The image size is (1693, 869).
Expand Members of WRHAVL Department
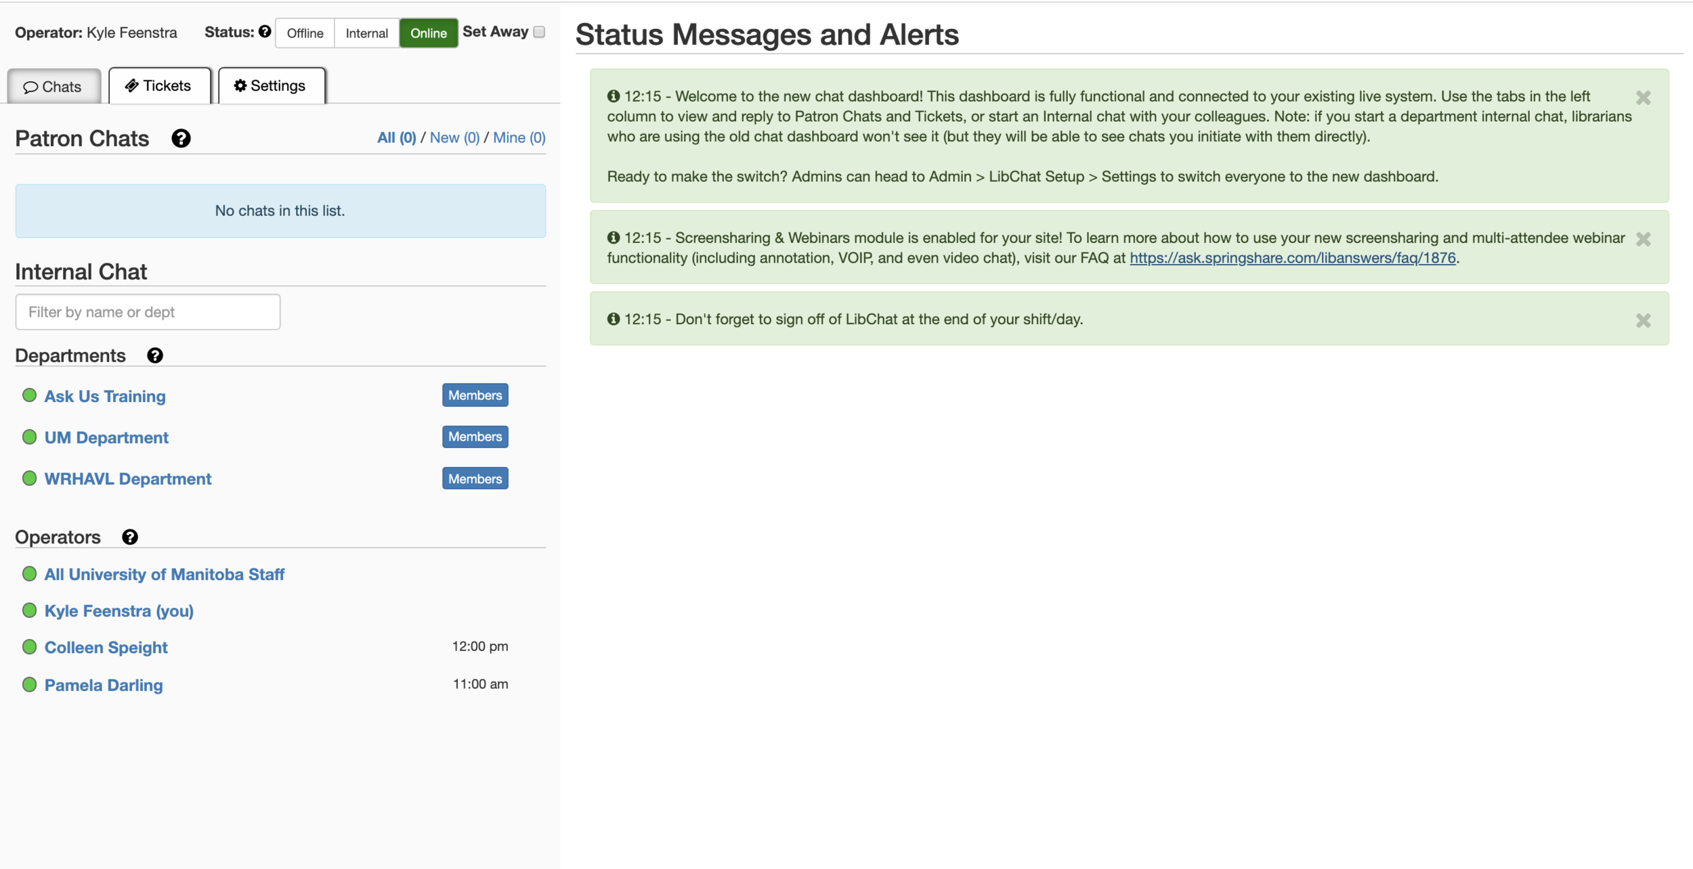475,479
